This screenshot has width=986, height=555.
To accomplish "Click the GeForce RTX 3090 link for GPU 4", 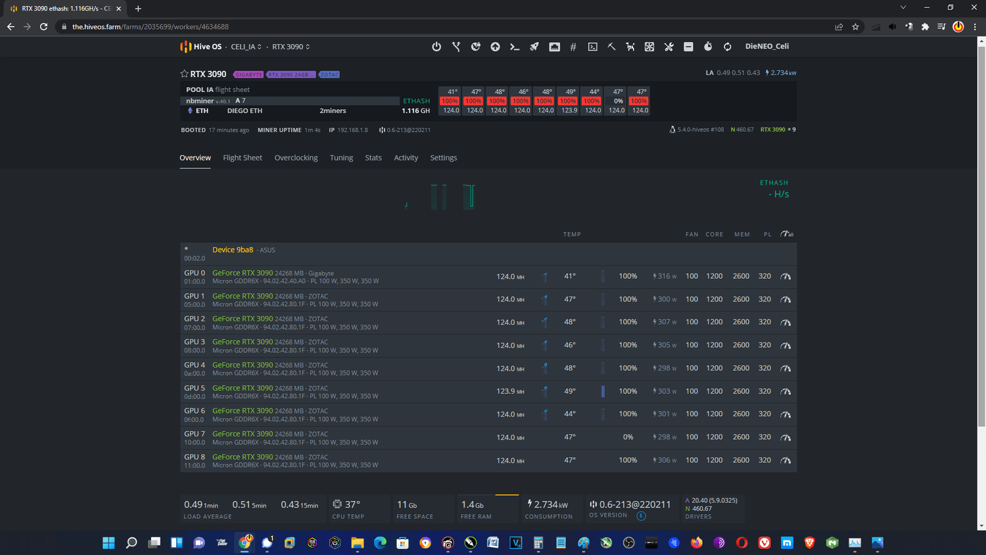I will (243, 365).
